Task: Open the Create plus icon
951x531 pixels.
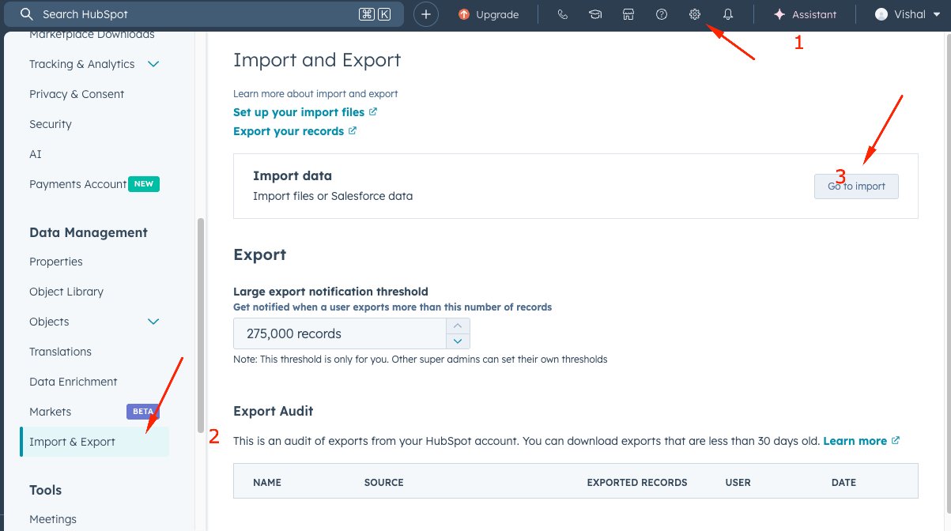Action: [426, 13]
